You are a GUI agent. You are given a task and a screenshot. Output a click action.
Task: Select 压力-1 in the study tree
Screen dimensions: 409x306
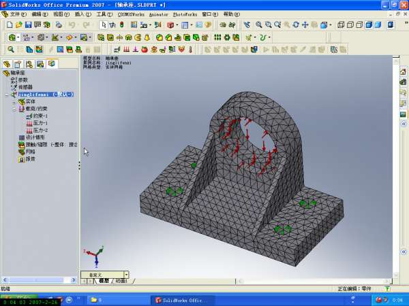coord(40,123)
